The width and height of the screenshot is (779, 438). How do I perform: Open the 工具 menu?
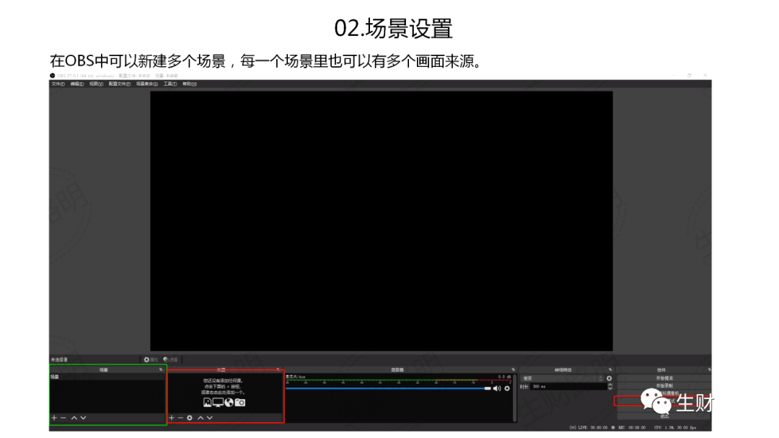click(167, 84)
